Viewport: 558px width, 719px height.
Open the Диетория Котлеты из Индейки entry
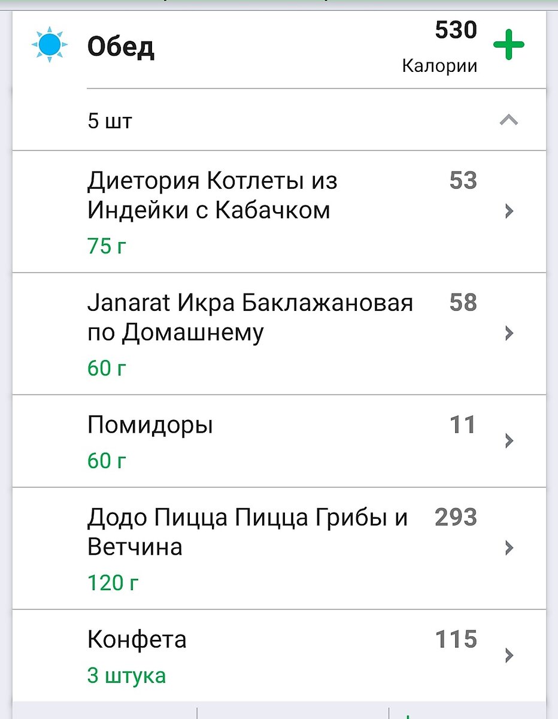pos(279,212)
